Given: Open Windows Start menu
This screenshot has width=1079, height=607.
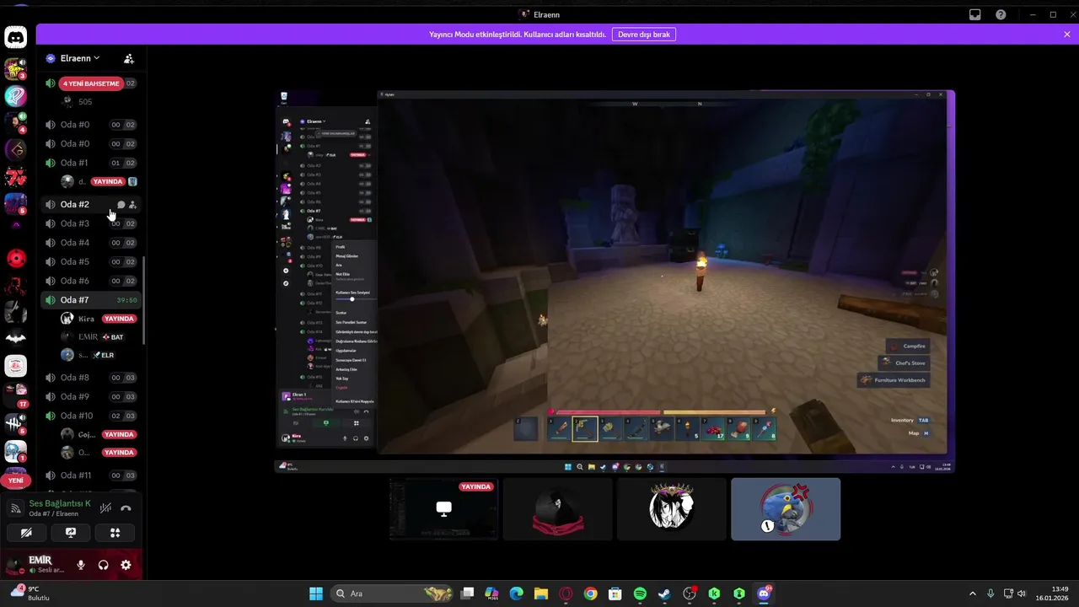Looking at the screenshot, I should [316, 594].
